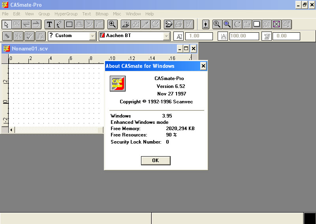The image size is (316, 224).
Task: Click the text height field showing 1.00
Action: (199, 36)
